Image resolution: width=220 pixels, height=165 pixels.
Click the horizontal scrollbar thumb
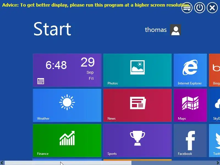[68, 163]
